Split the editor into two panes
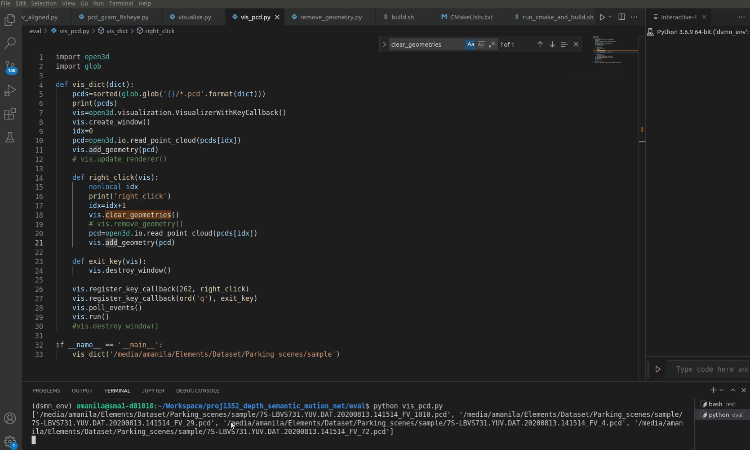Viewport: 750px width, 450px height. click(621, 17)
